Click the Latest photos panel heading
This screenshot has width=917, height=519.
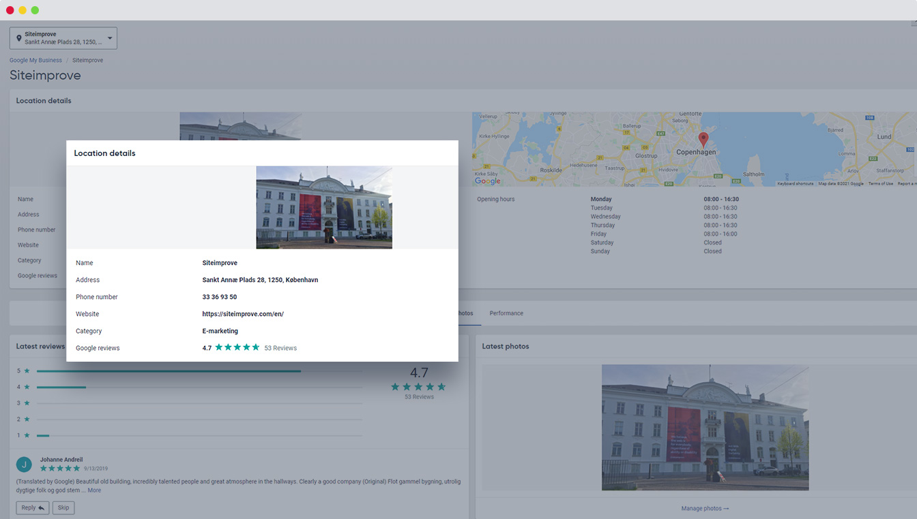[x=506, y=346]
